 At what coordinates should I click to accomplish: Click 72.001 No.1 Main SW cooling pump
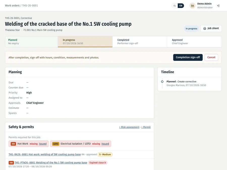[43, 30]
